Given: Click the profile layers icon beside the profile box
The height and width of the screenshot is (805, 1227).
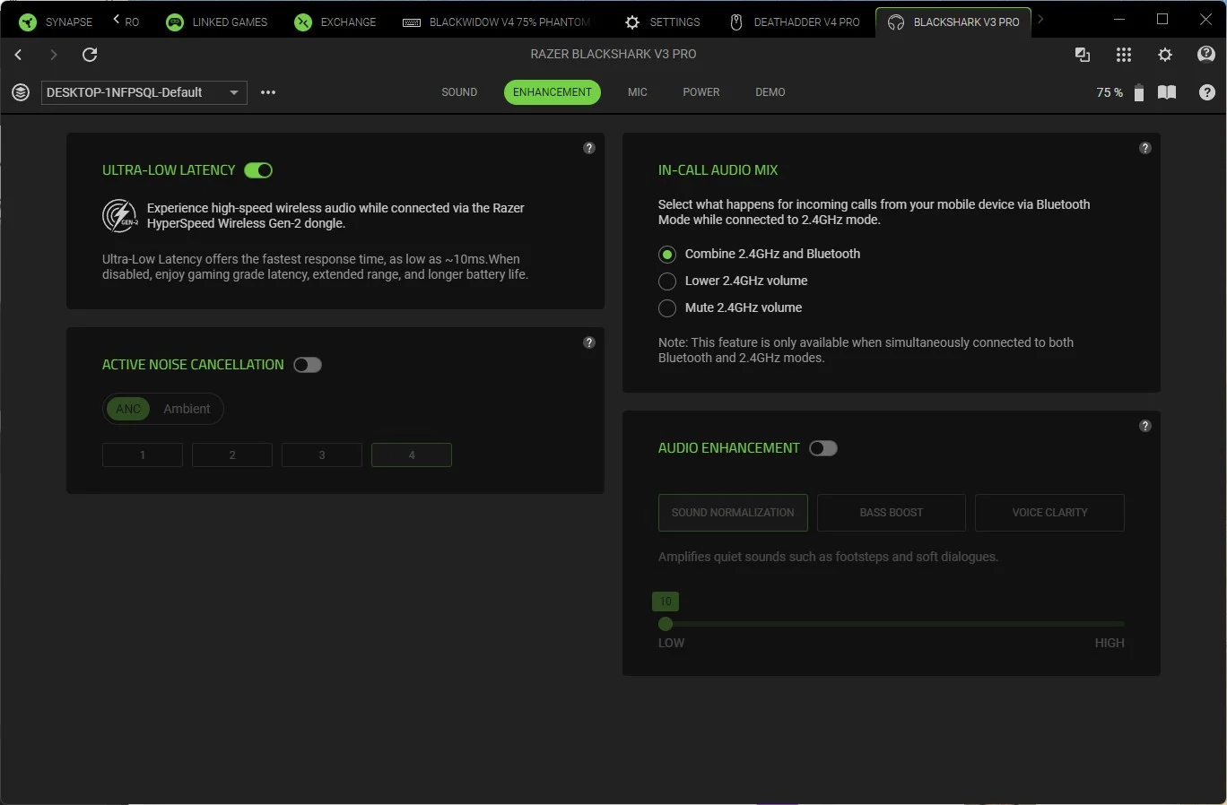Looking at the screenshot, I should pos(21,92).
